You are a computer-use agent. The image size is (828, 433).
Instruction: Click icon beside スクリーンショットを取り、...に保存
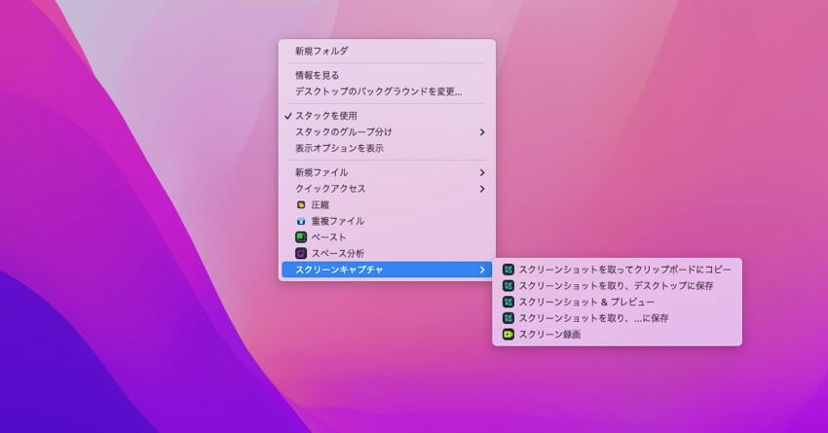(x=508, y=318)
